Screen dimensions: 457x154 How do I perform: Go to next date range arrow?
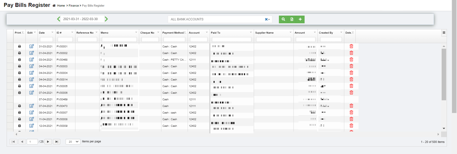pos(106,19)
